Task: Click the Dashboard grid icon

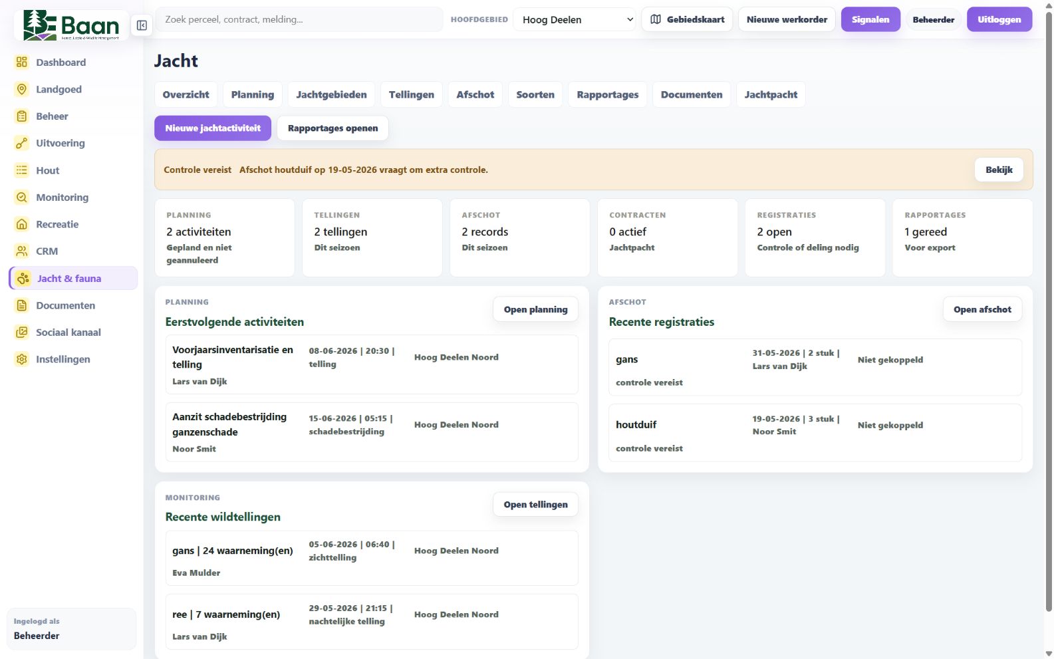Action: click(22, 62)
